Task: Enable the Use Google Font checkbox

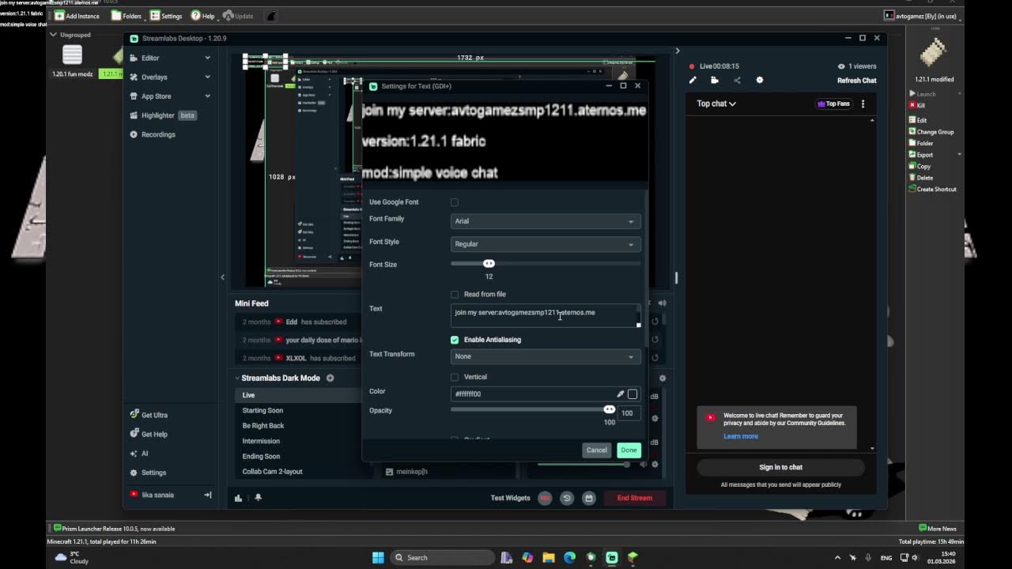Action: [x=455, y=202]
